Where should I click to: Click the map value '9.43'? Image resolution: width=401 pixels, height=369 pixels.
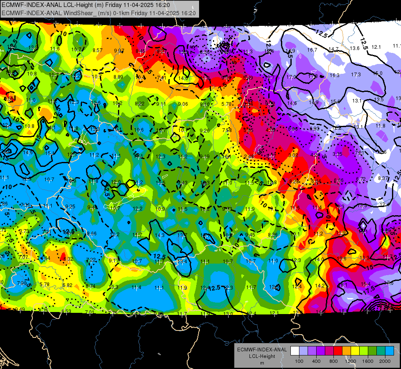click(x=182, y=183)
